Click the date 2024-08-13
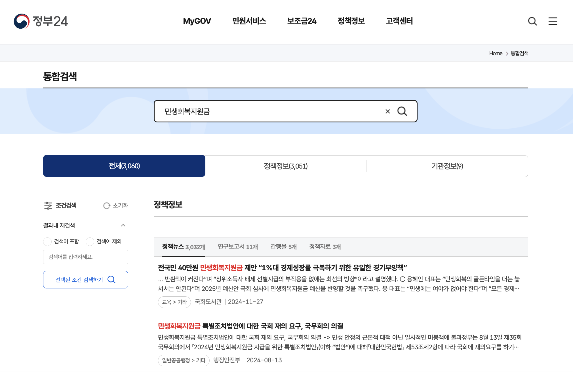The image size is (573, 372). pyautogui.click(x=264, y=360)
